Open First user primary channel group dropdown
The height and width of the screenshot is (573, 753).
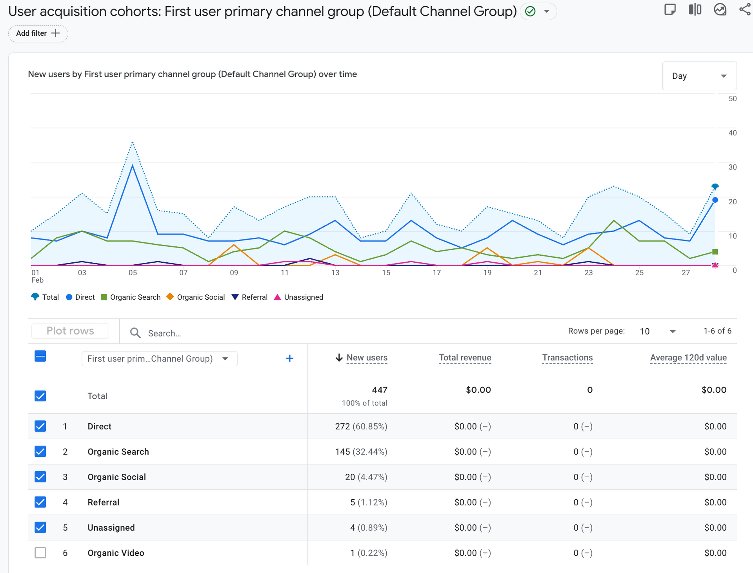[x=159, y=359]
